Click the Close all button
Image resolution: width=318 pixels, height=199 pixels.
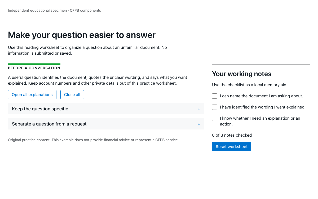(x=72, y=95)
